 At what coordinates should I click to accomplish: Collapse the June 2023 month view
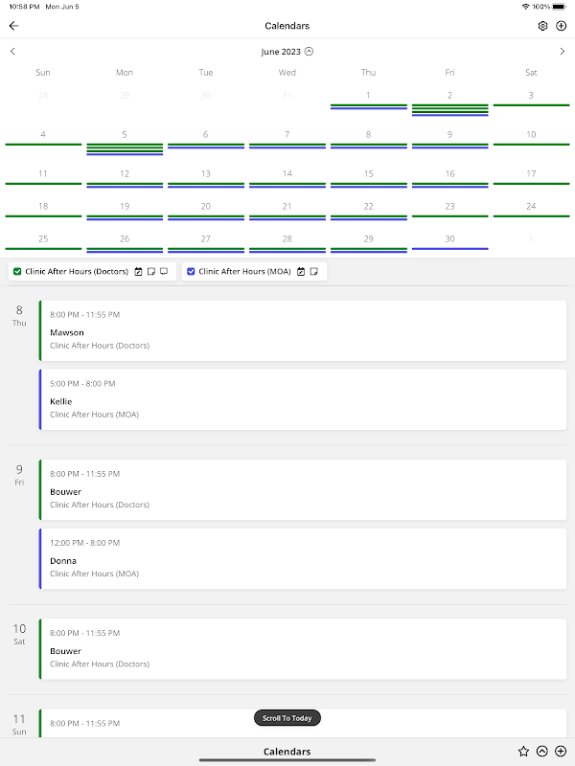point(309,52)
